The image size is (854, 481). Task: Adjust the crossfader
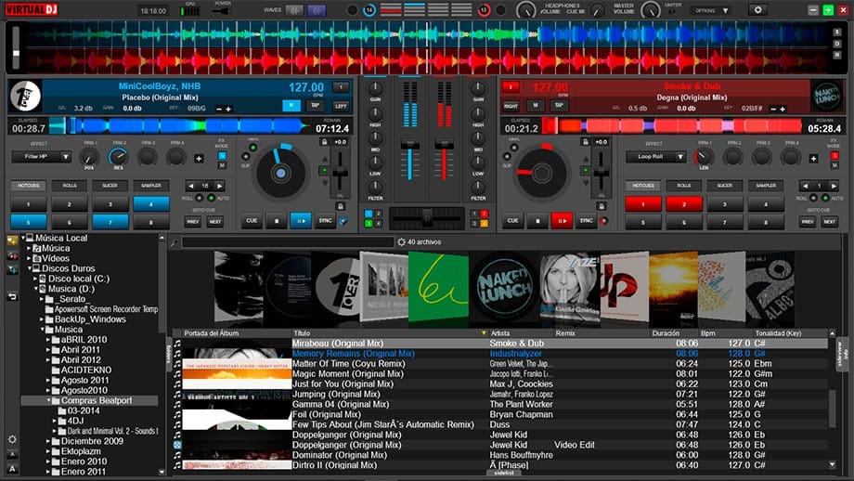[427, 216]
